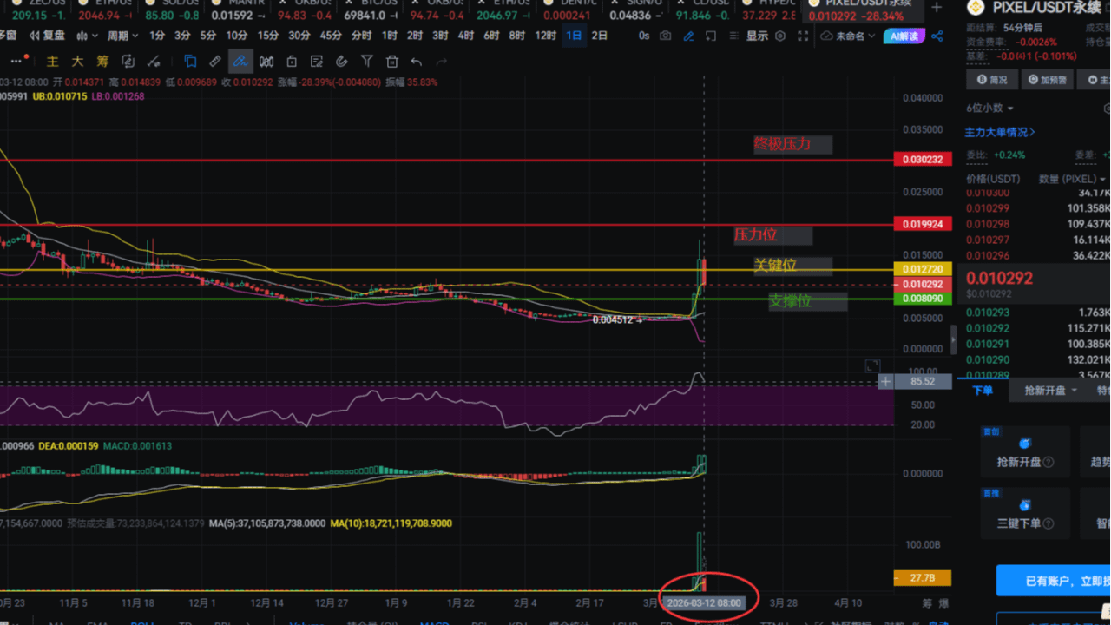This screenshot has height=625, width=1111.
Task: Expand the 6位小数 decimal precision dropdown
Action: [x=990, y=108]
